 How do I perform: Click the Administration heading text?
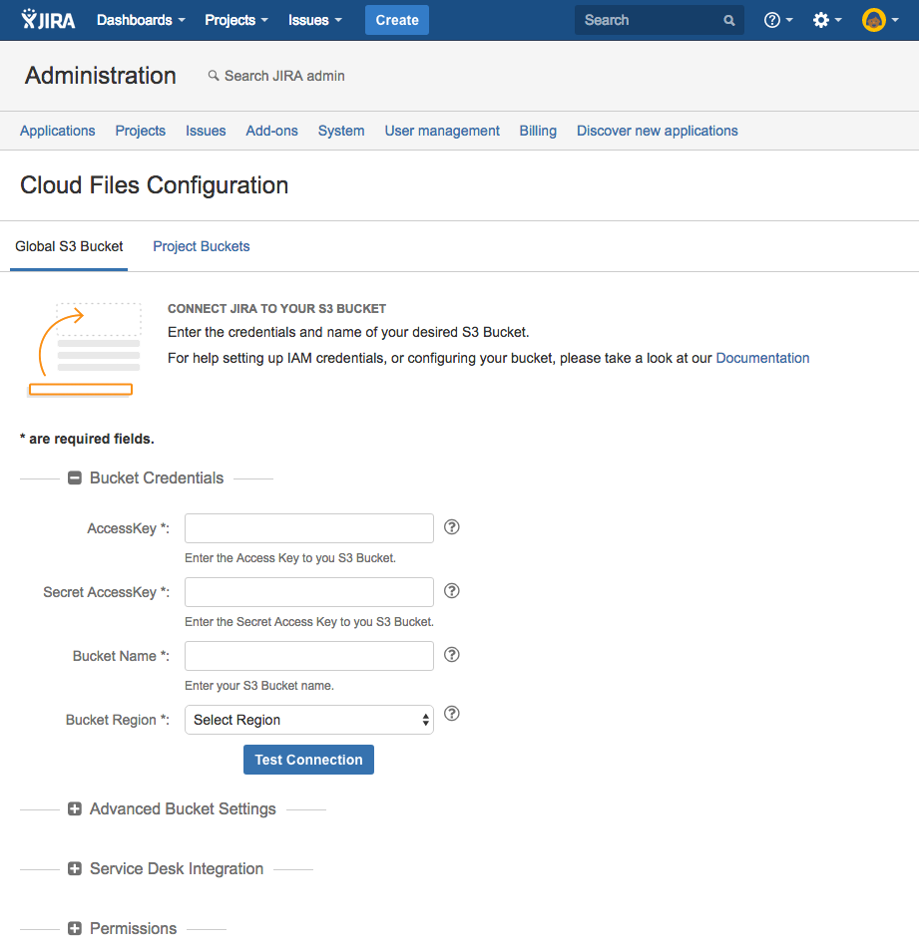101,76
